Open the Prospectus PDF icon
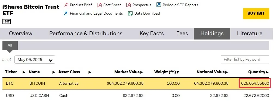Screen dimensions: 276x102 (128, 5)
